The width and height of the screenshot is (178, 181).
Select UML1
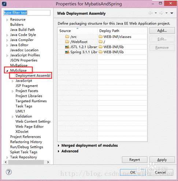(x=20, y=111)
